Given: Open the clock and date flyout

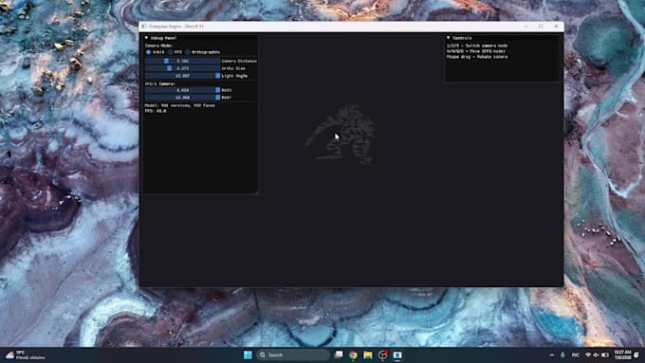Looking at the screenshot, I should pos(623,355).
